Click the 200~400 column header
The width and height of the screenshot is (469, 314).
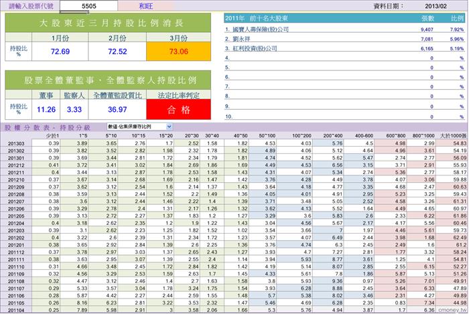[332, 136]
